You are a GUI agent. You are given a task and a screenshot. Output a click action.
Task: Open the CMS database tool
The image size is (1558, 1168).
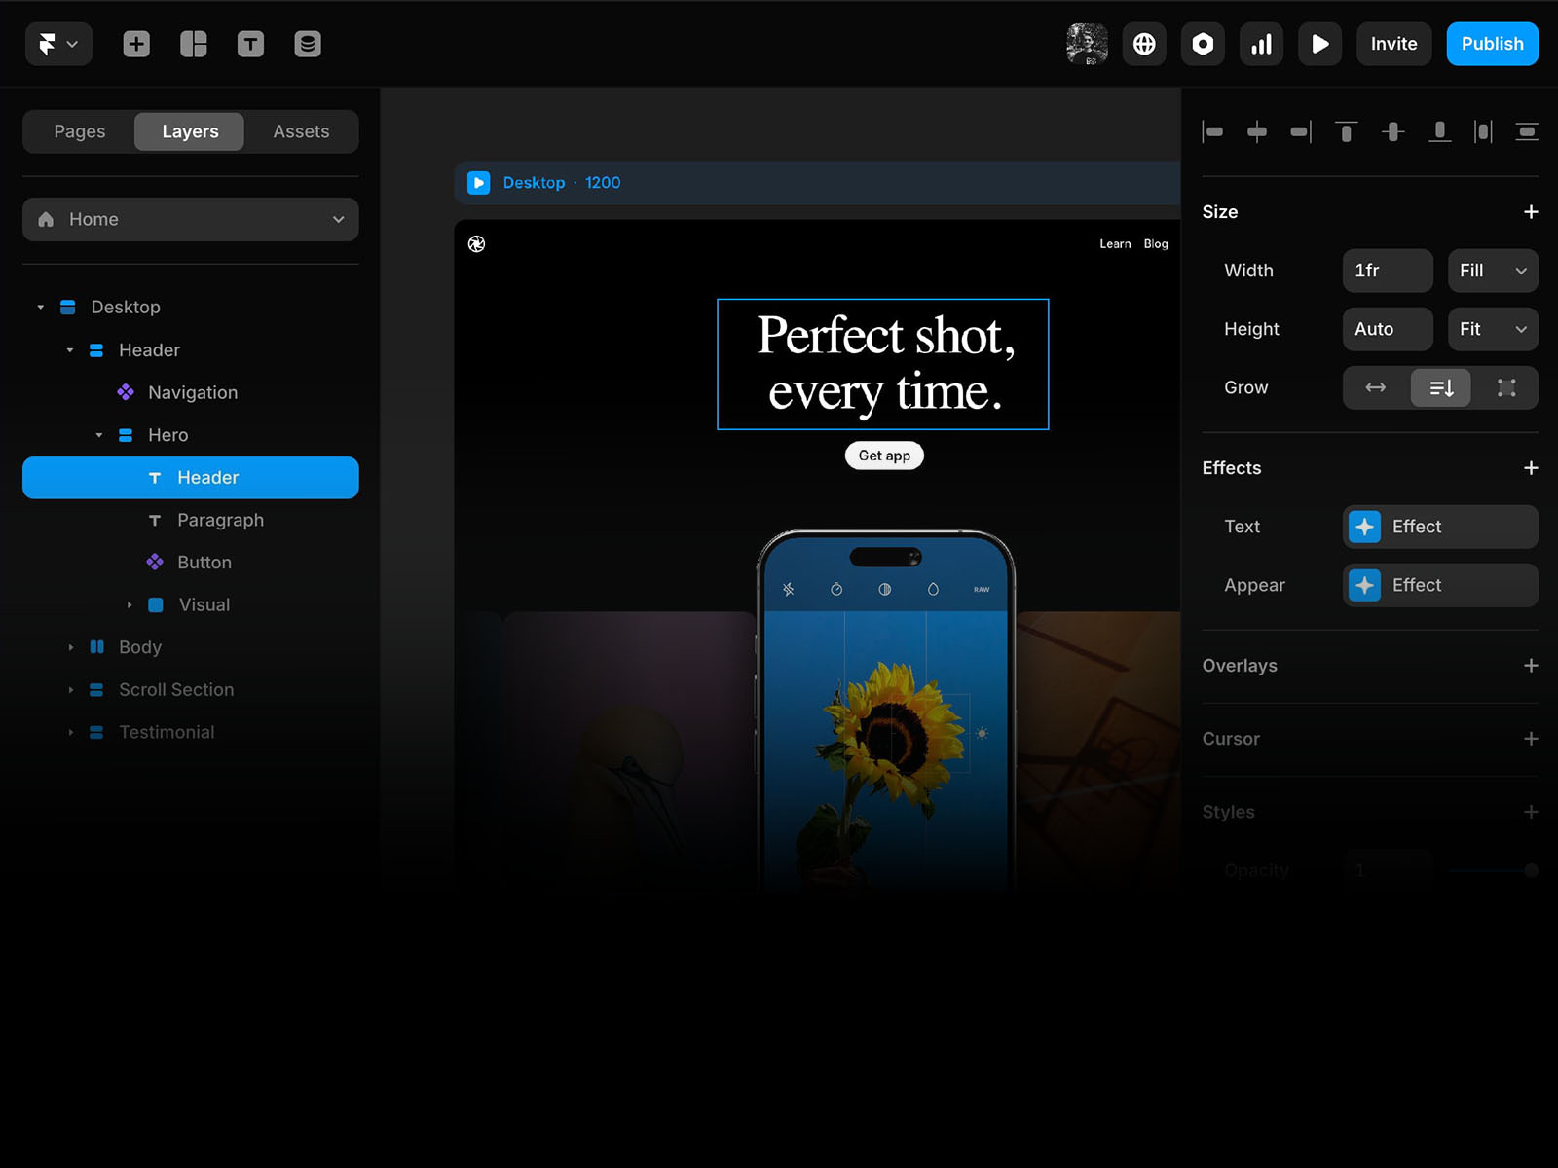pyautogui.click(x=308, y=44)
